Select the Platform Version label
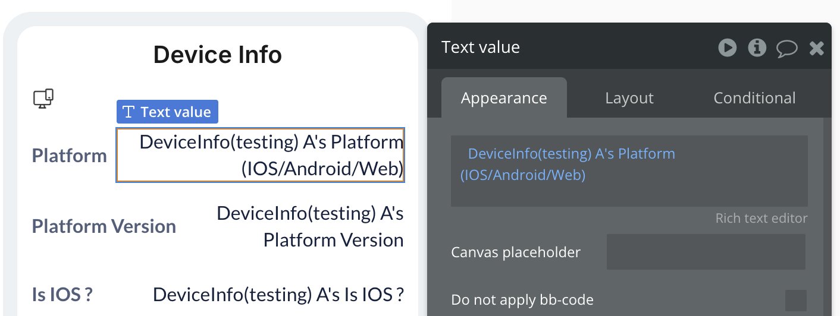This screenshot has width=840, height=316. click(x=104, y=226)
